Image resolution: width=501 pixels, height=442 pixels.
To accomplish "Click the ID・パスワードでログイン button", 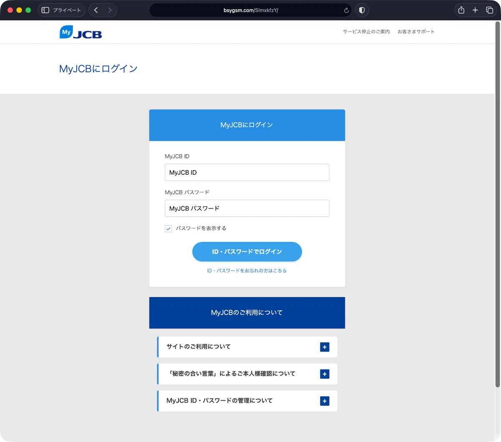I will tap(247, 252).
